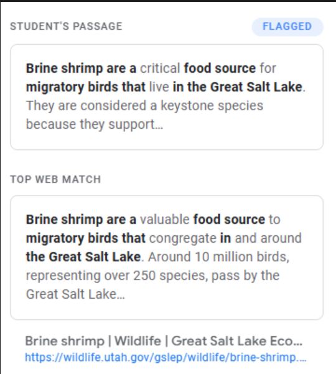This screenshot has height=374, width=336.
Task: Select the STUDENT'S PASSAGE heading
Action: pos(66,26)
